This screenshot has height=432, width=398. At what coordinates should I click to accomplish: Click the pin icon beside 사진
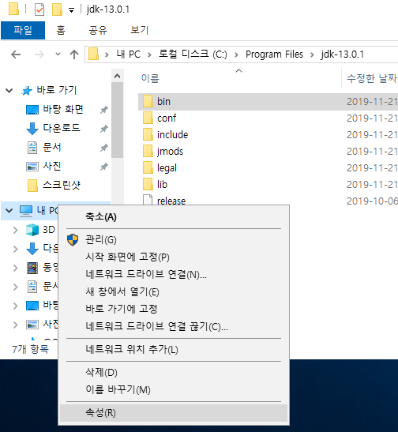tap(103, 167)
